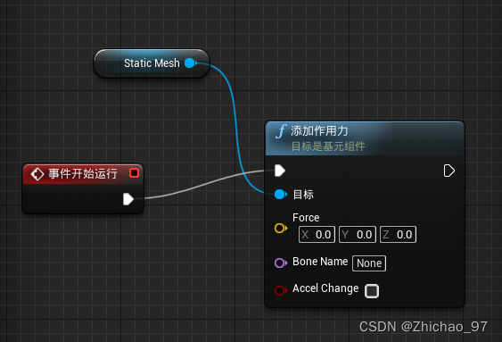Viewport: 502px width, 342px height.
Task: Enable the Accel Change checkbox
Action: (x=372, y=291)
